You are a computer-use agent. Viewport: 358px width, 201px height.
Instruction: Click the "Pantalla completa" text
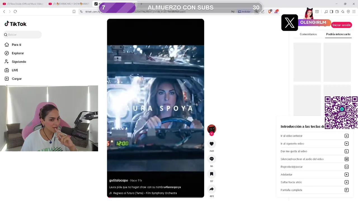click(291, 190)
